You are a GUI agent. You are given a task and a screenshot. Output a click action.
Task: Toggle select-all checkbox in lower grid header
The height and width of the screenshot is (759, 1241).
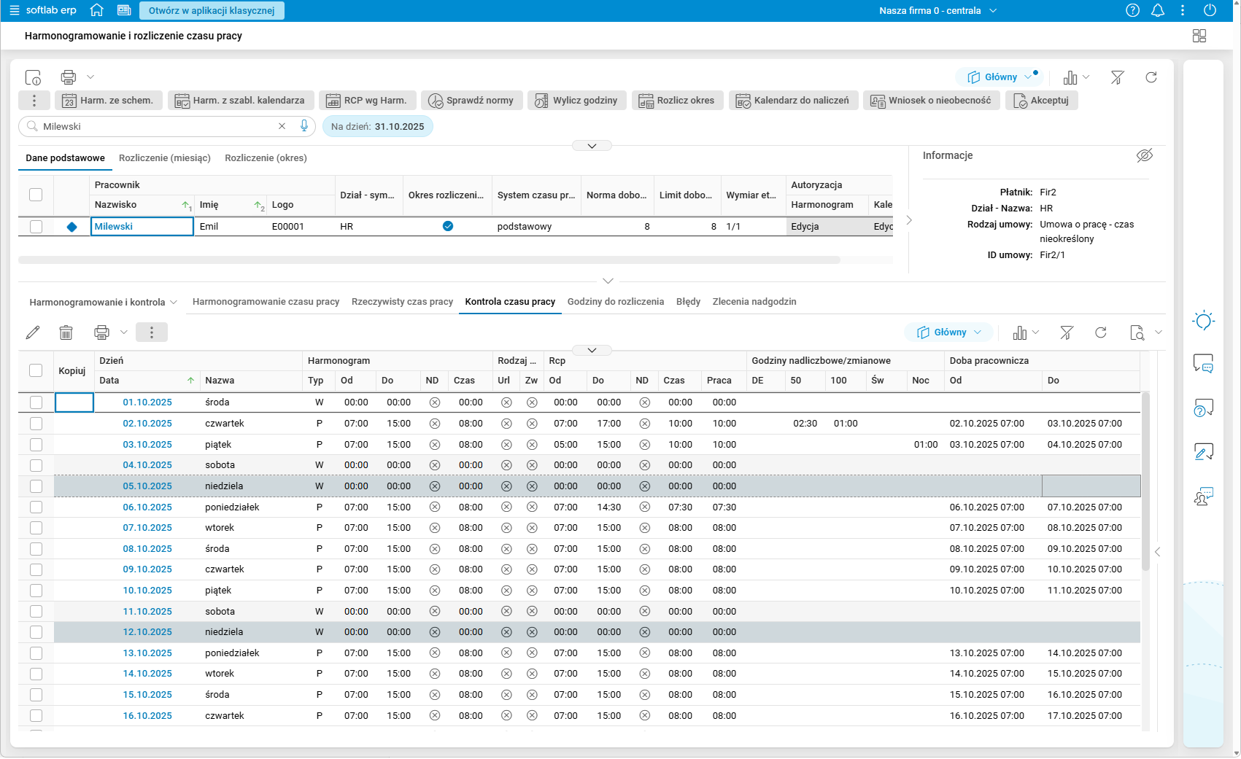point(36,370)
